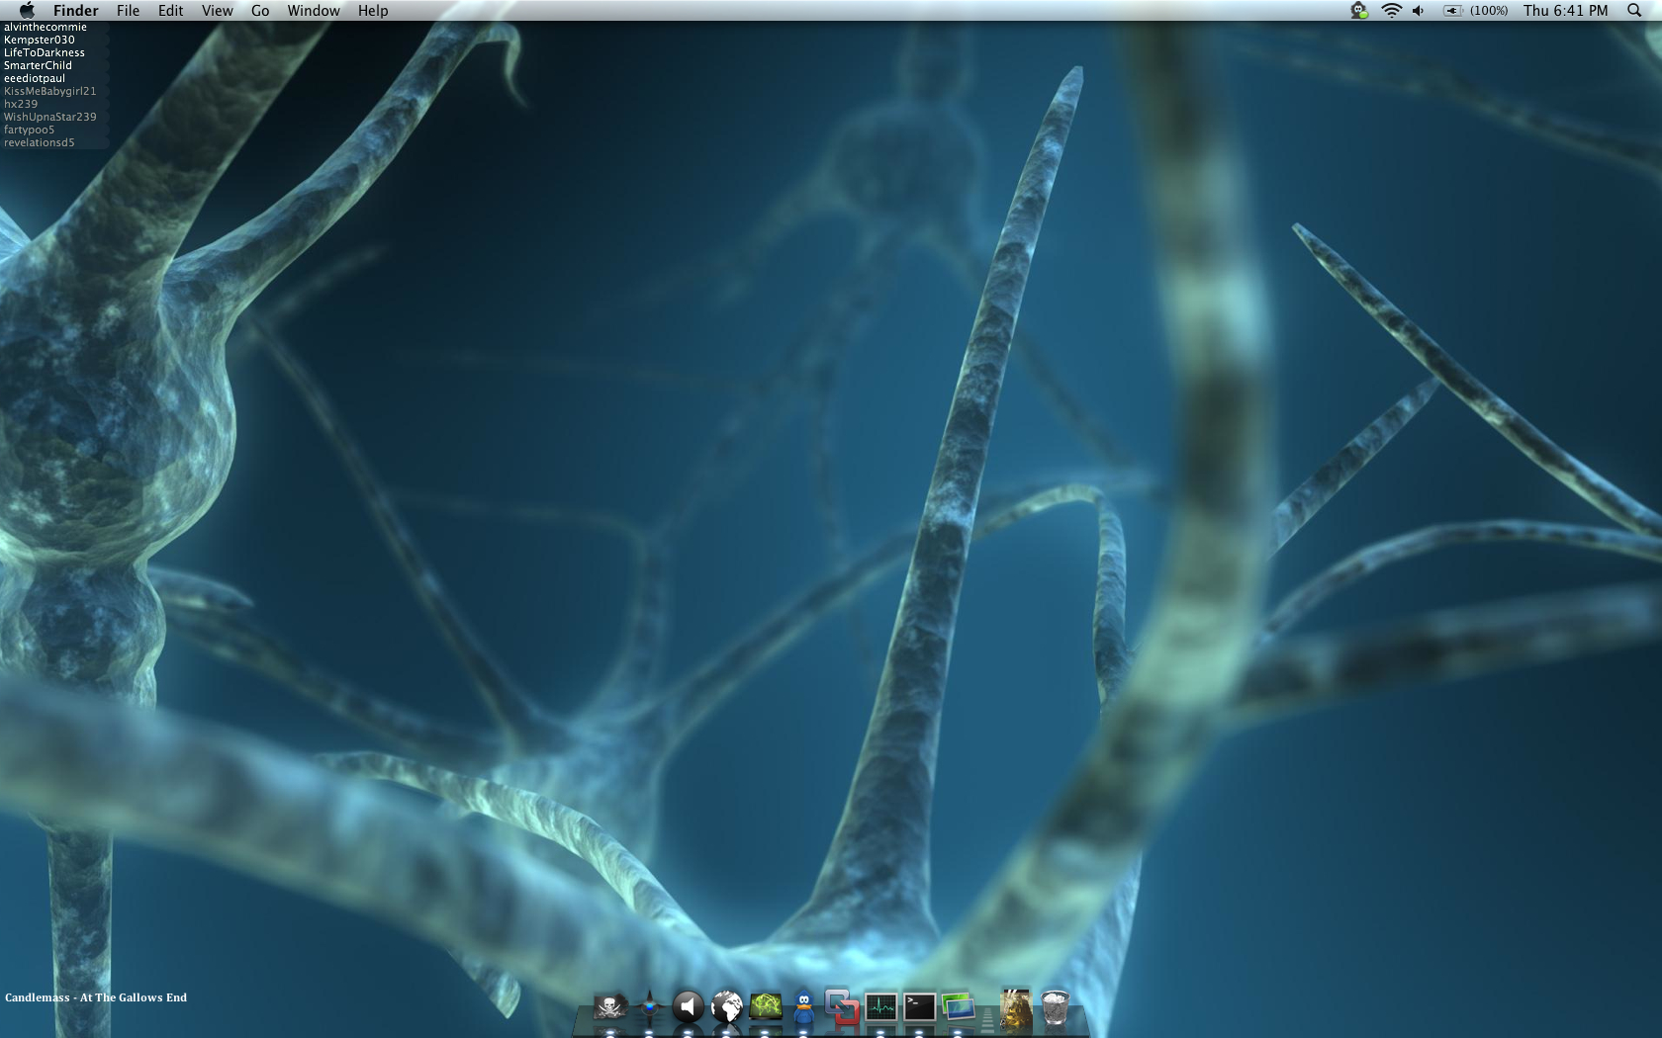Open the painting stack in the Dock

(x=1016, y=1008)
